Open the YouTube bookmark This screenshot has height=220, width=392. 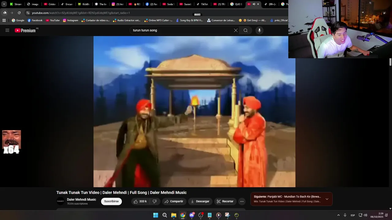coord(53,20)
